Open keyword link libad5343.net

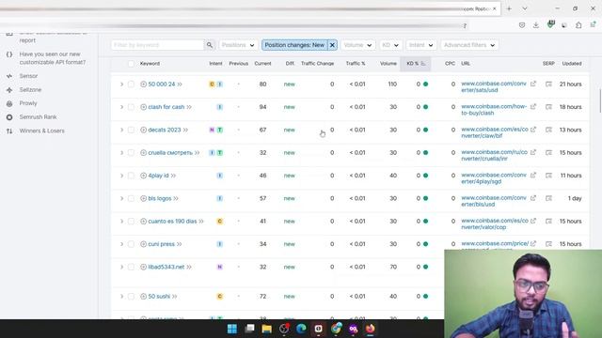coord(166,267)
